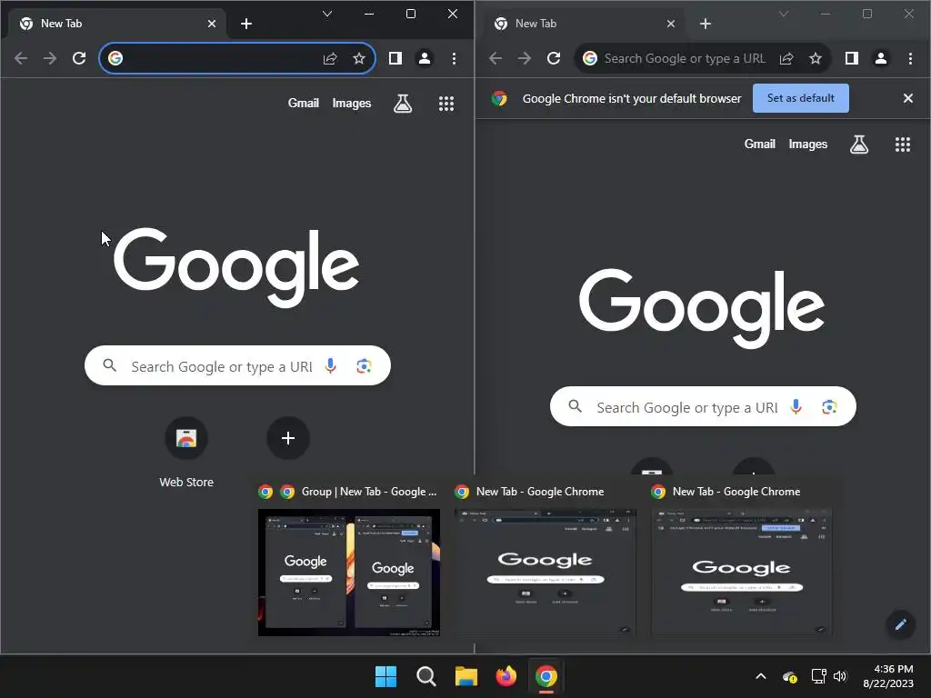Open side panel in left Chrome window
This screenshot has height=698, width=931.
(395, 58)
